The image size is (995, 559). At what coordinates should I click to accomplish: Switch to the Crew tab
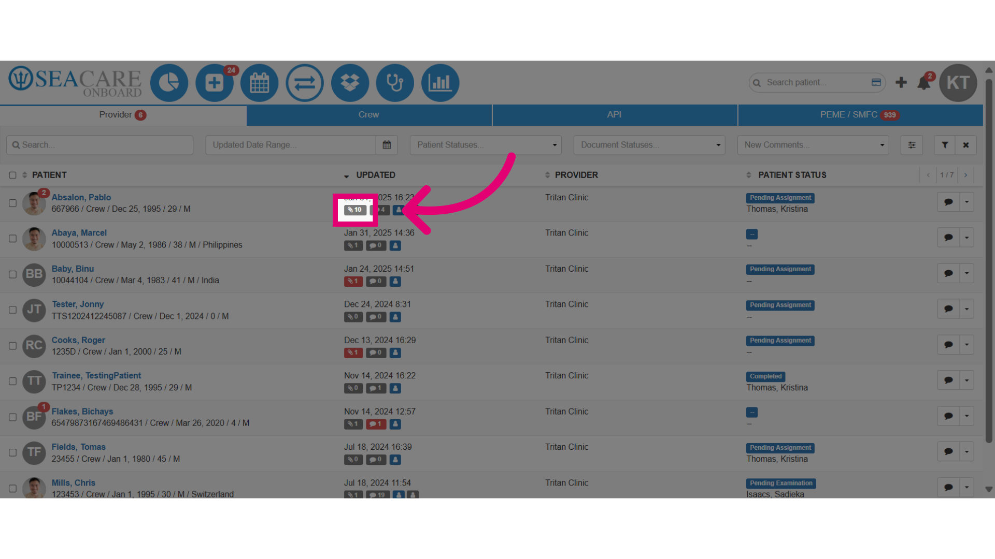click(369, 115)
